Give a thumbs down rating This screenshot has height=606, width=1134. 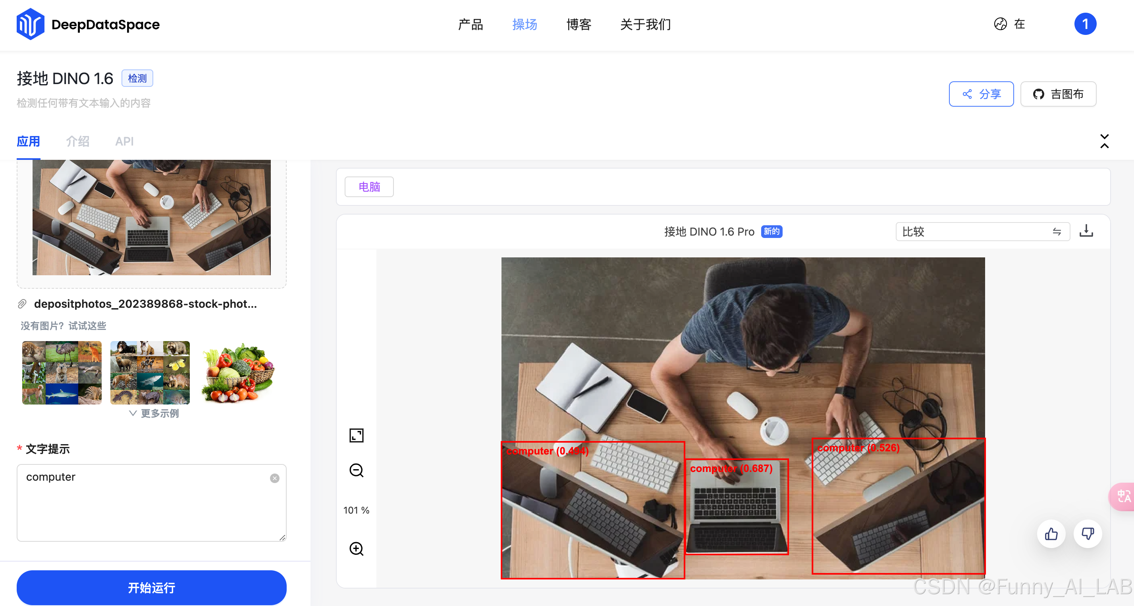(1087, 534)
